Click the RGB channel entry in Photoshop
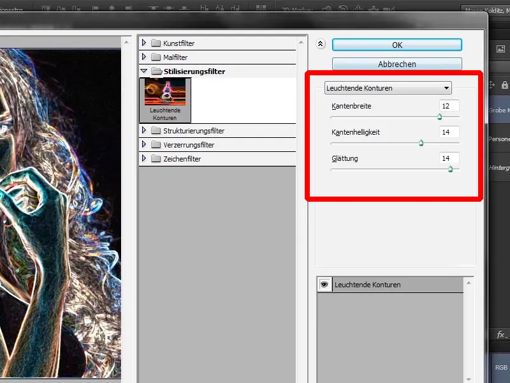The image size is (510, 383). pos(501,368)
